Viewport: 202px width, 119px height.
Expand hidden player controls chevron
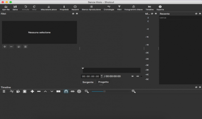pyautogui.click(x=142, y=76)
